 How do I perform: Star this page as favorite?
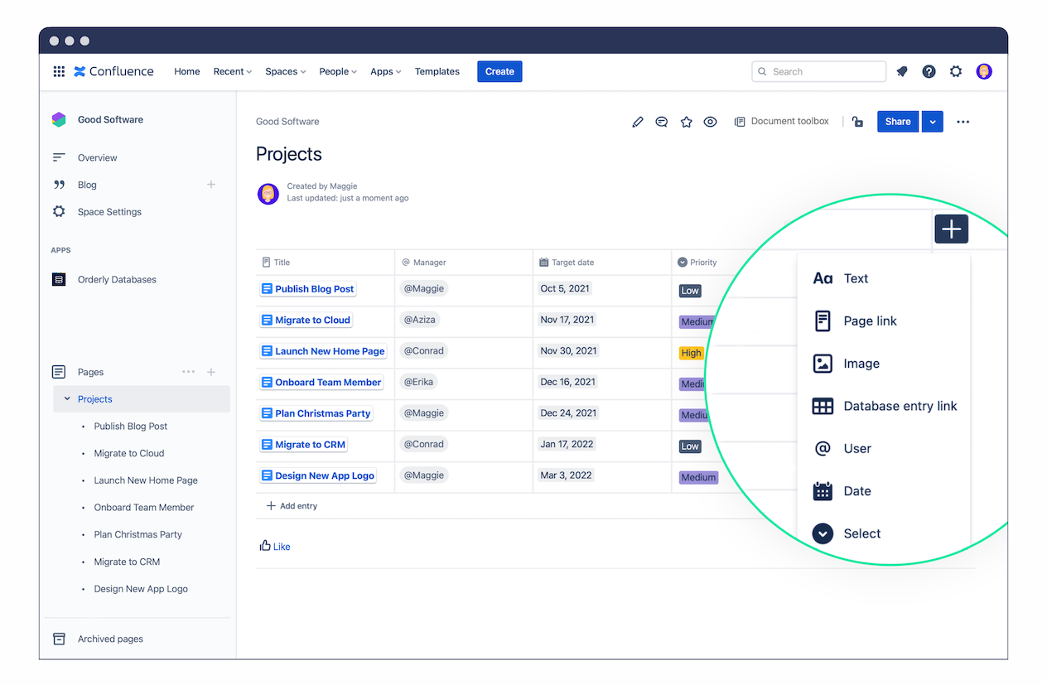pyautogui.click(x=686, y=122)
